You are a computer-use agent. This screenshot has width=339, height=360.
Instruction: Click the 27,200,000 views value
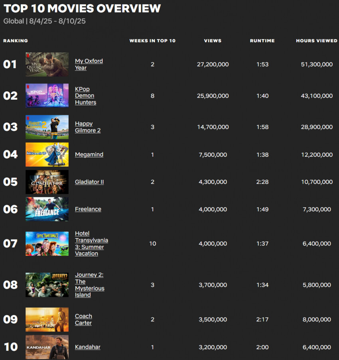213,64
